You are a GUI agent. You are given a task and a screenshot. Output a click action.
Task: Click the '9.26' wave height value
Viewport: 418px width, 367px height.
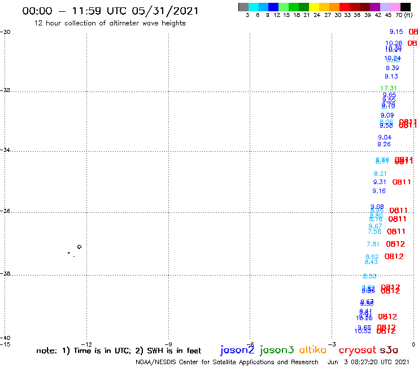click(384, 144)
